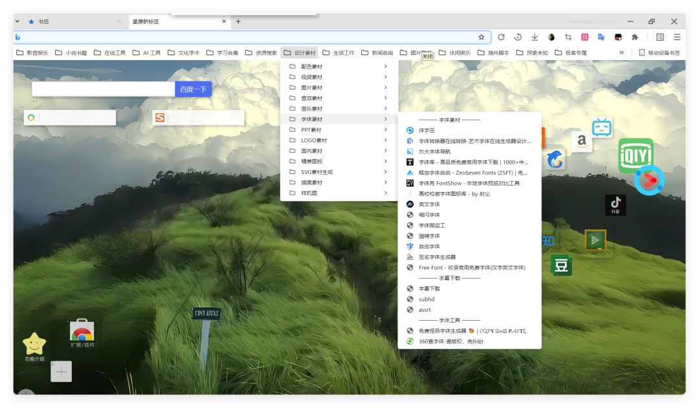Click the crop screenshot tool icon

click(568, 37)
